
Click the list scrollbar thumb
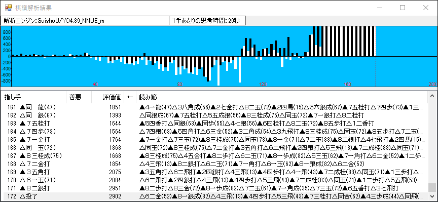tap(432, 187)
